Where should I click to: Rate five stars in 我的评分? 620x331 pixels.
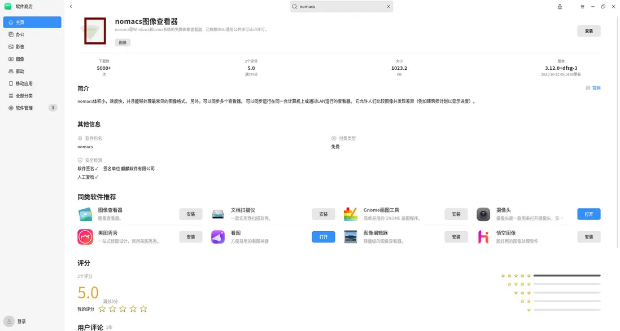[143, 309]
